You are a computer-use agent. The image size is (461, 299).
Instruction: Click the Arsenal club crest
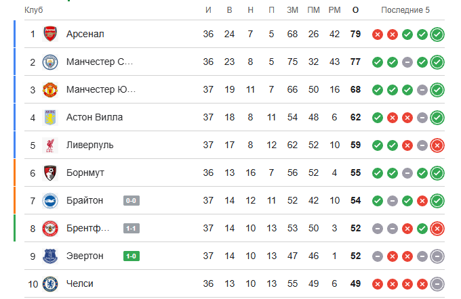[x=50, y=34]
